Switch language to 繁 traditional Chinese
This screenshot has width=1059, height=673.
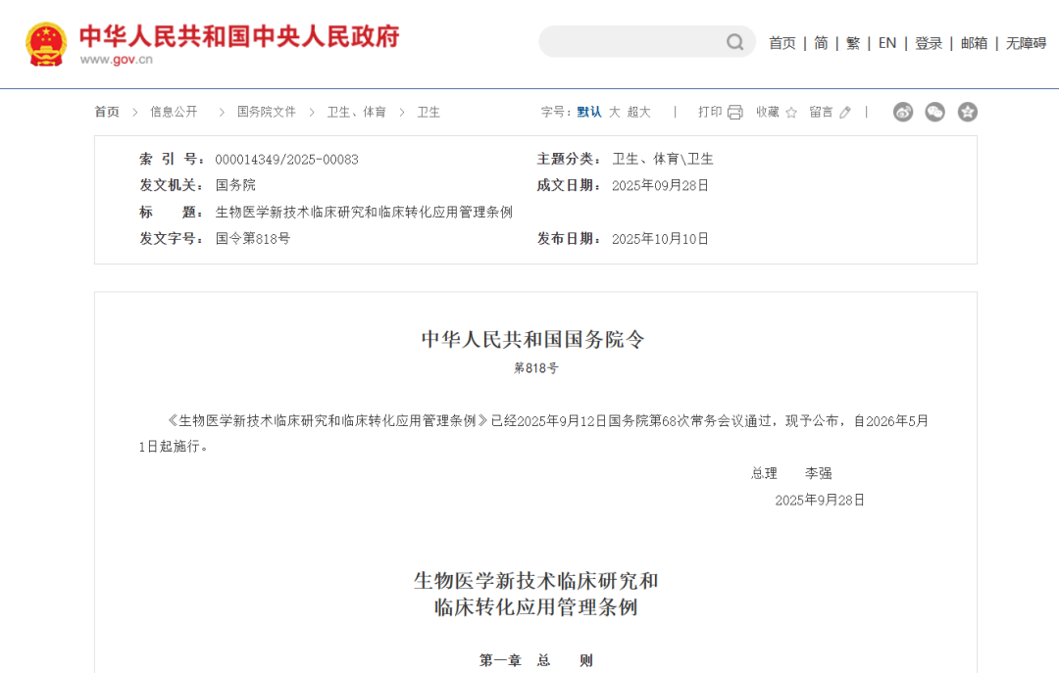[852, 43]
